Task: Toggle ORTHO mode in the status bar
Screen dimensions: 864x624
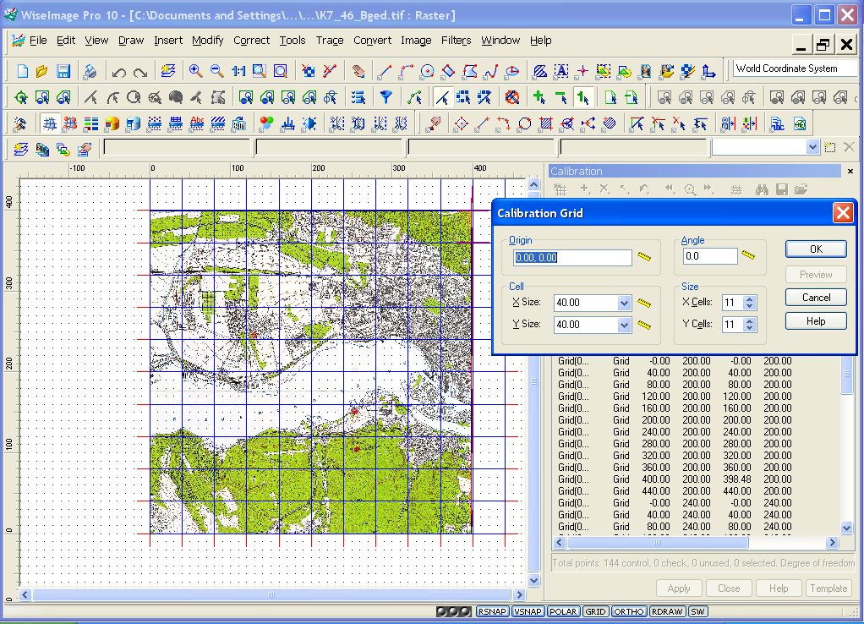Action: coord(629,611)
